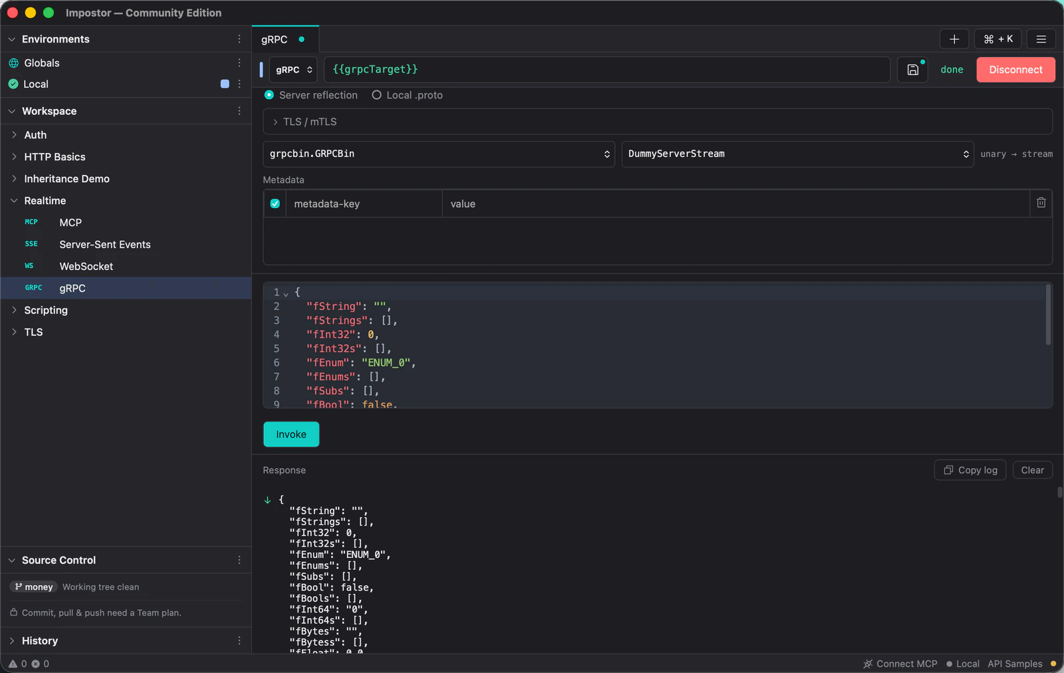This screenshot has height=673, width=1064.
Task: Click the response panel scrollbar
Action: (1059, 492)
